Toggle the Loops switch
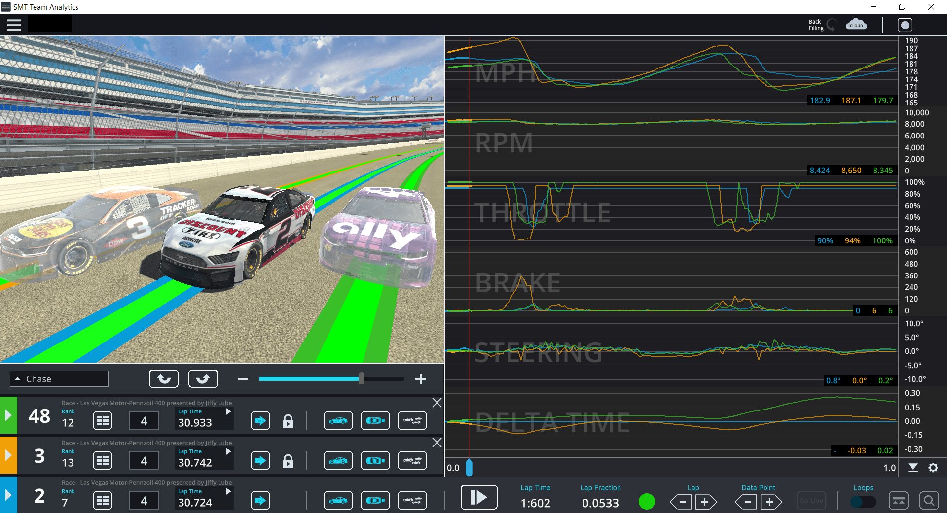This screenshot has width=947, height=513. [x=863, y=502]
